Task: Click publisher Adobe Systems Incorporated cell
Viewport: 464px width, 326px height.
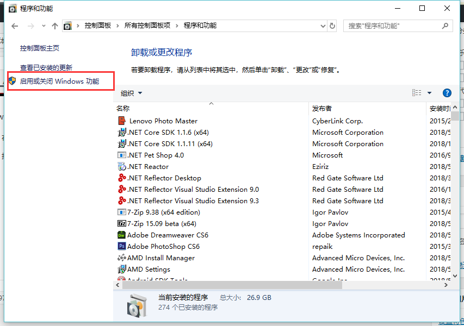Action: (x=358, y=235)
